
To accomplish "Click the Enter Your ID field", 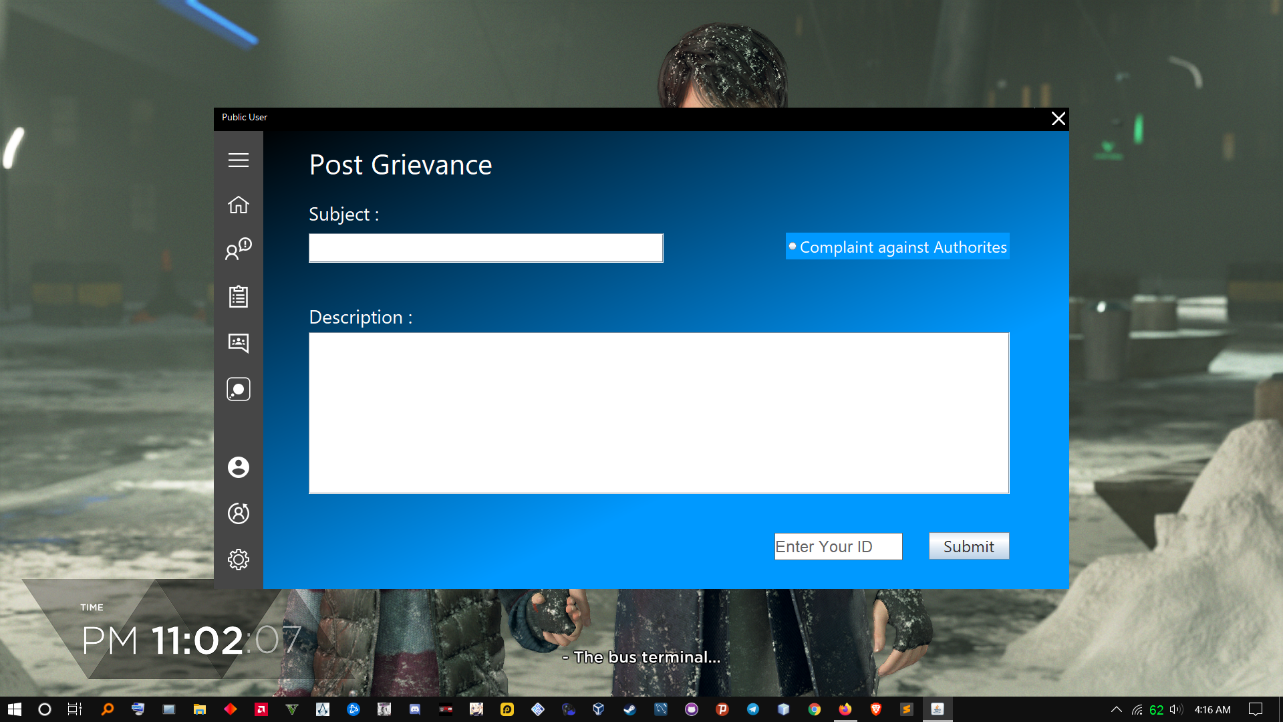I will (838, 547).
